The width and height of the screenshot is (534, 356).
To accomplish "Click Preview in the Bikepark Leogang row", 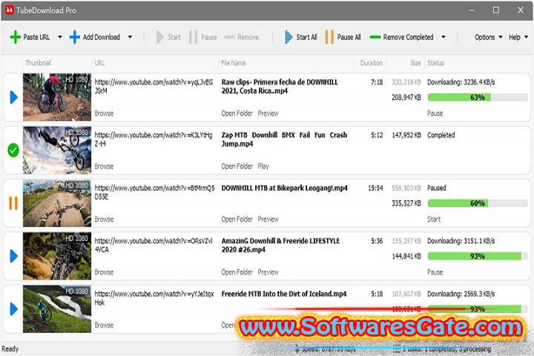I will (268, 219).
